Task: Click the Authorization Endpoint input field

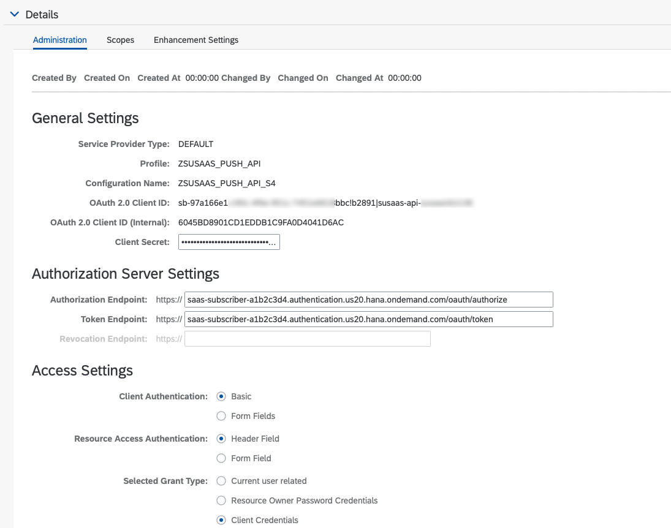Action: click(368, 300)
